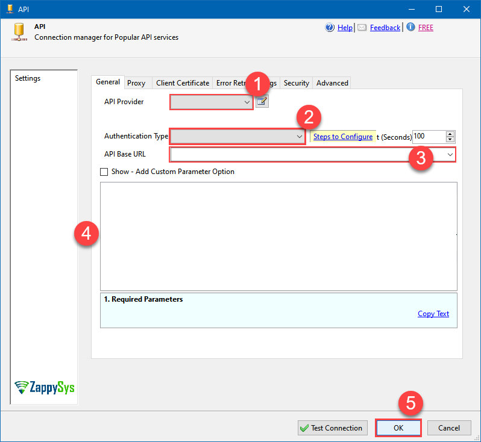Click the Cancel button
Viewport: 481px width, 442px height.
(x=449, y=428)
